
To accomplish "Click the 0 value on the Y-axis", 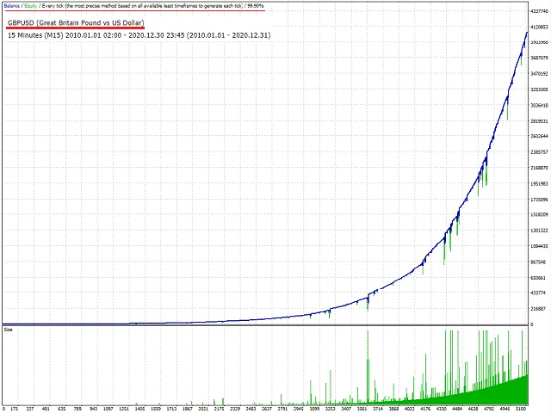I will 534,324.
